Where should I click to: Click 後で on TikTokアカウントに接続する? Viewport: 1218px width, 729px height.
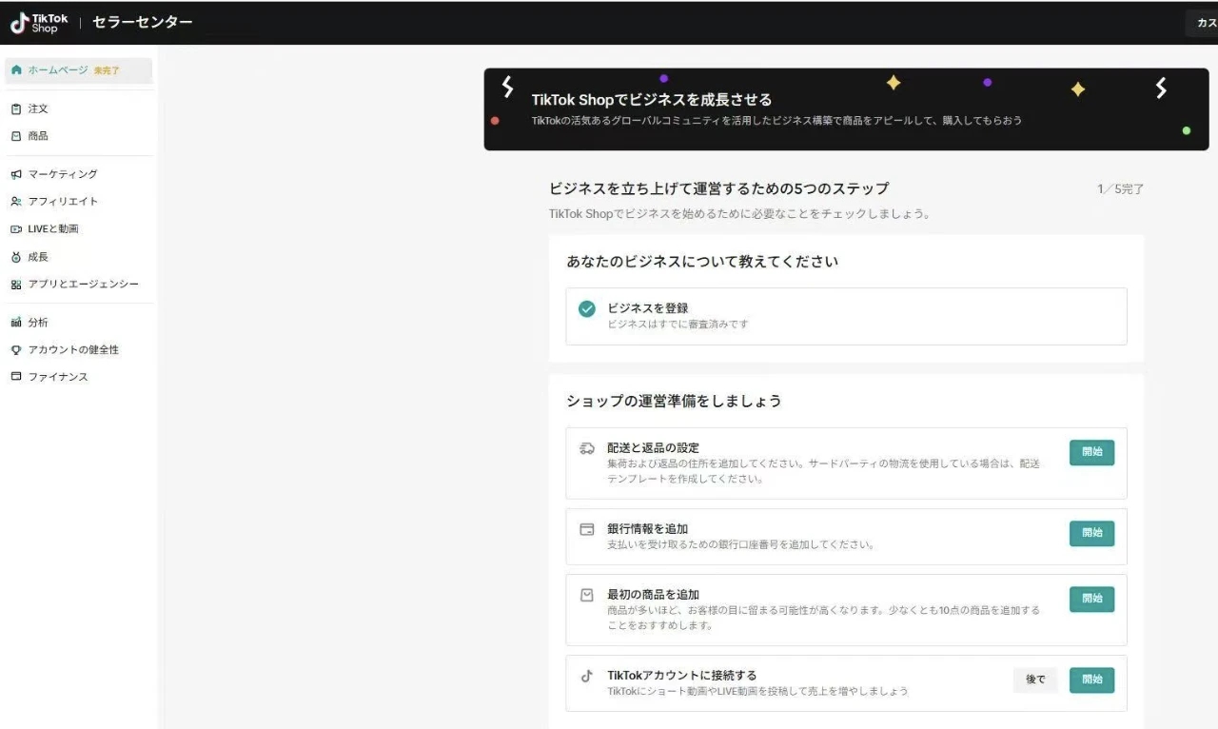point(1035,680)
